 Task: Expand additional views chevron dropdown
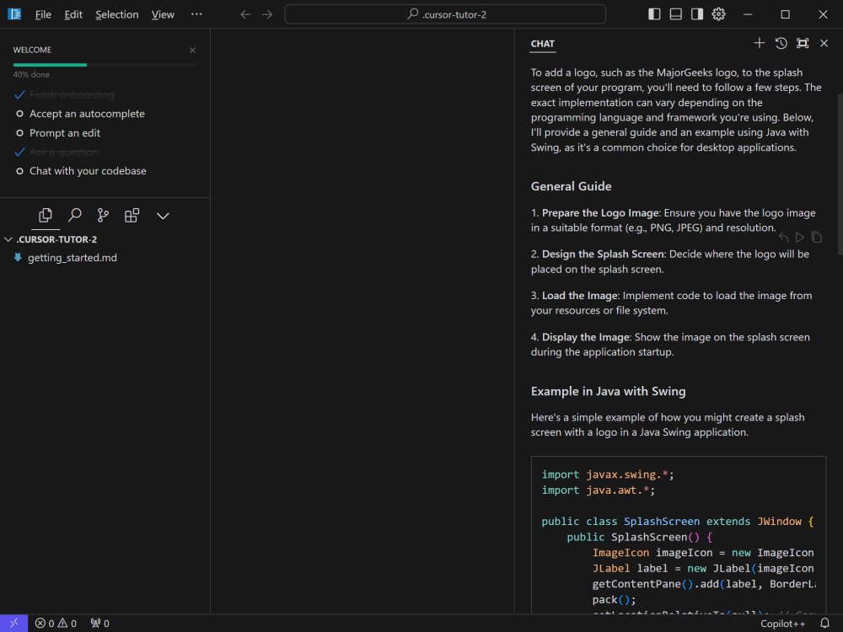[163, 216]
